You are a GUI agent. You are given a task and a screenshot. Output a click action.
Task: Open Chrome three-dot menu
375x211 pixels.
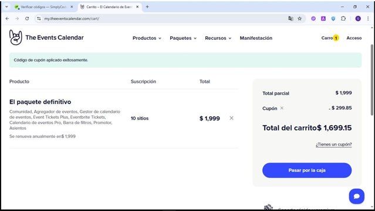368,19
